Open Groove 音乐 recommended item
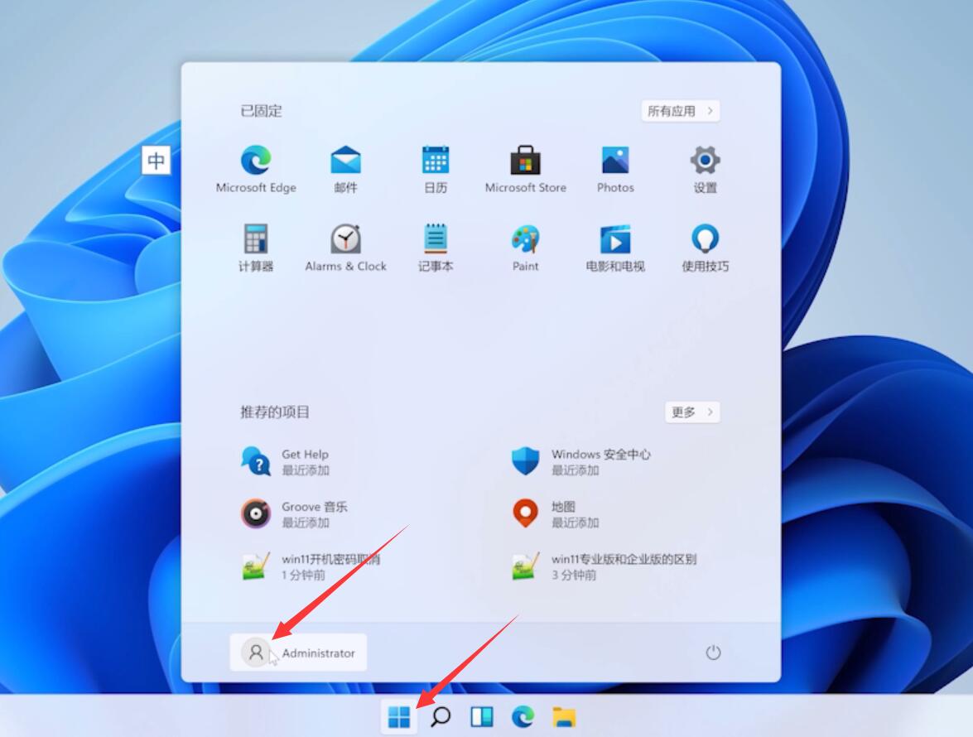Screen dimensions: 973x737 click(294, 513)
